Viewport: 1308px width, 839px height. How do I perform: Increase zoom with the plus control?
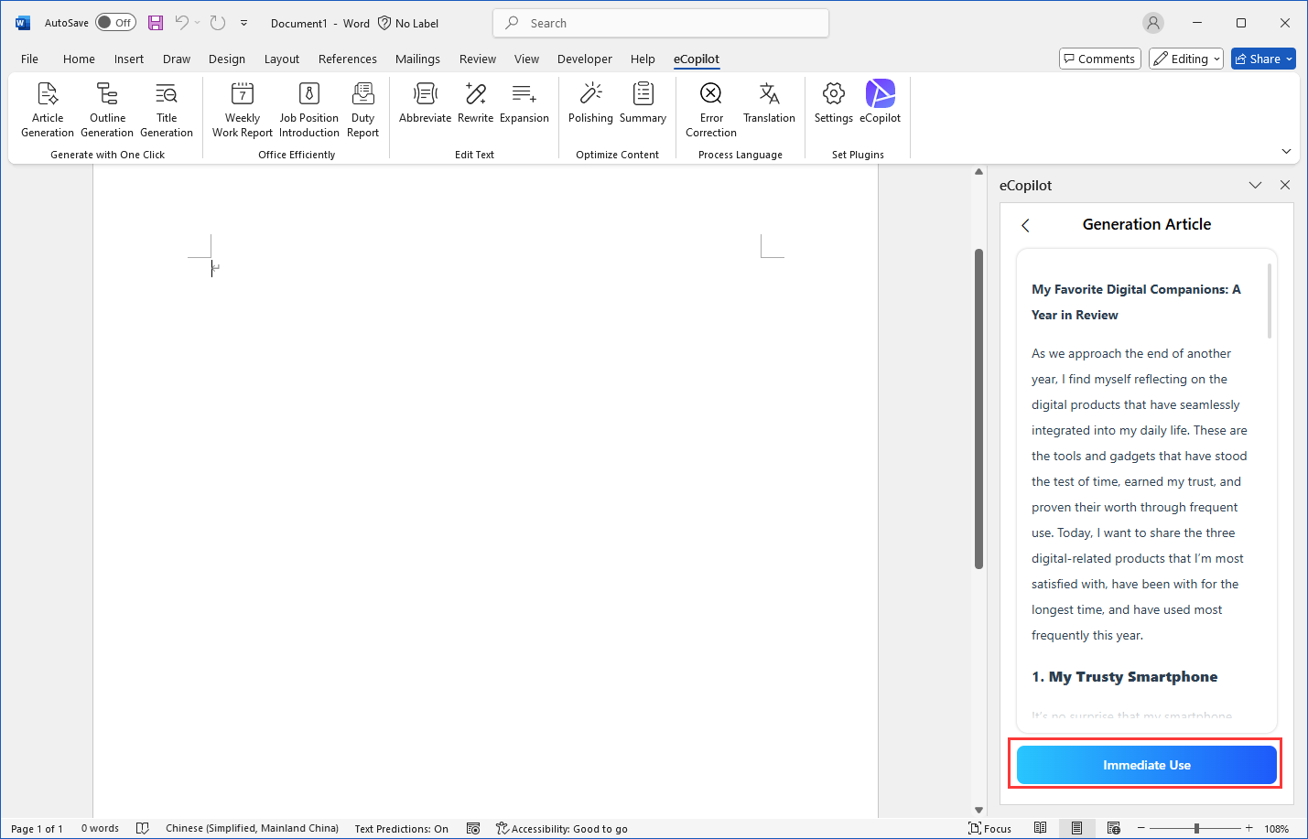(x=1249, y=828)
